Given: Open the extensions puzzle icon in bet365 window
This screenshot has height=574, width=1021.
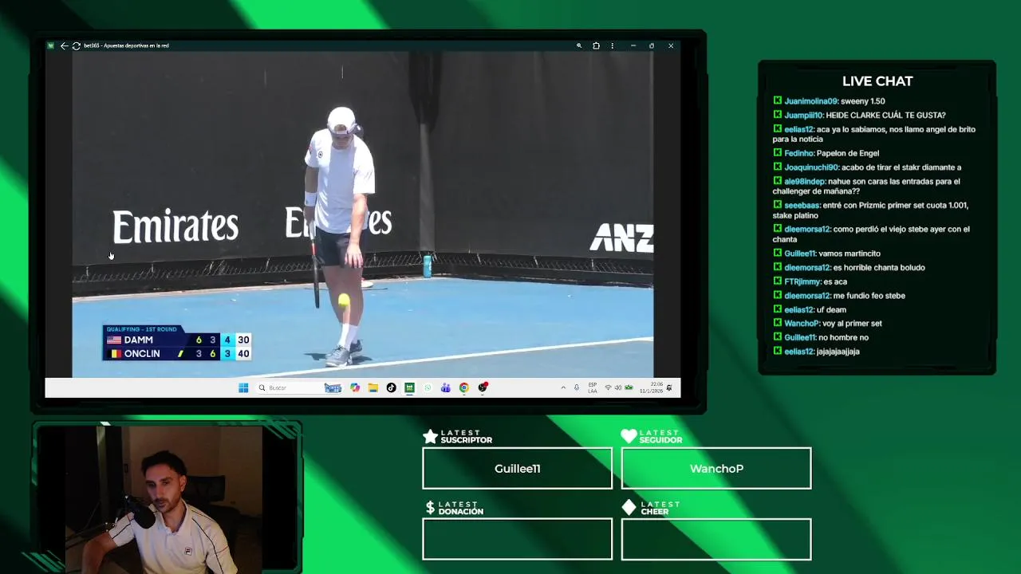Looking at the screenshot, I should 596,45.
